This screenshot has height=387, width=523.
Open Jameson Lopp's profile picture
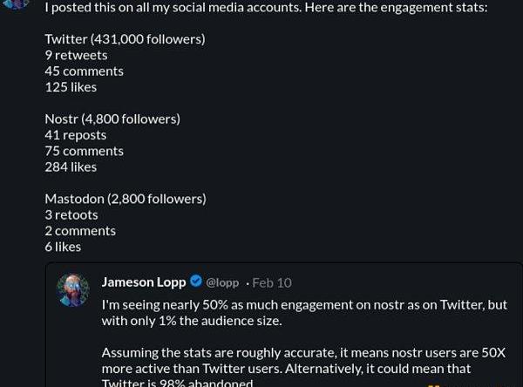[x=73, y=289]
